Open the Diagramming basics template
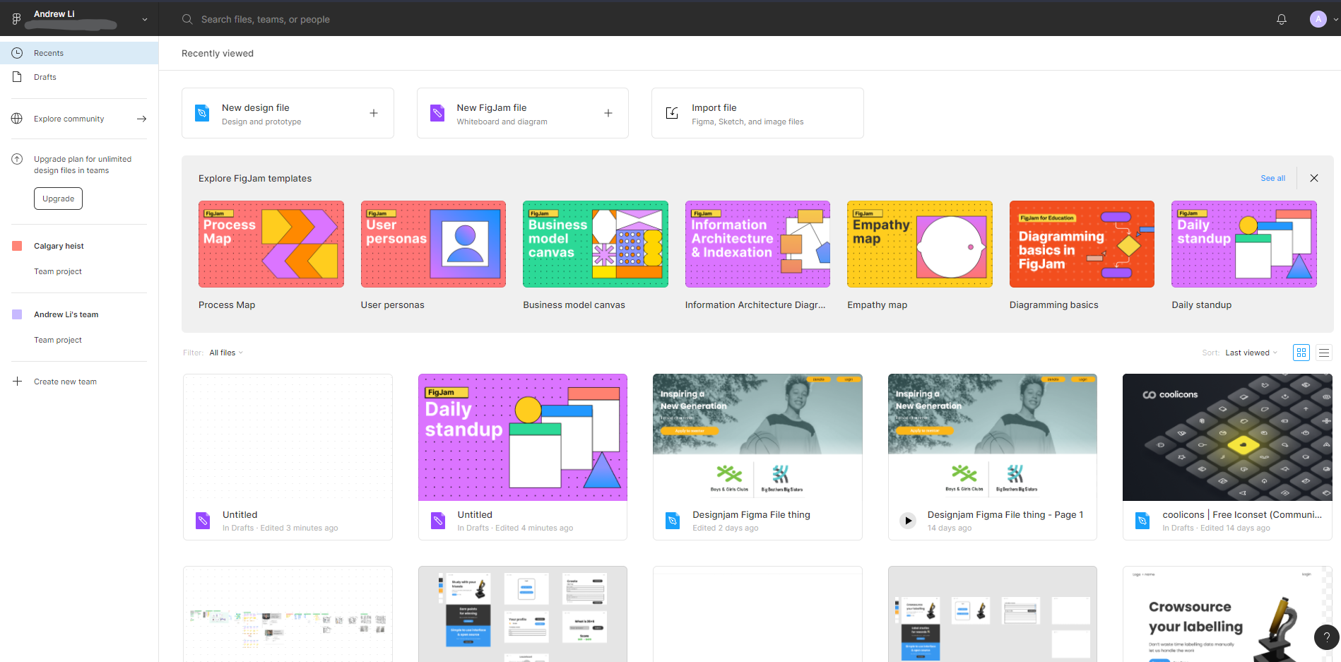1341x662 pixels. point(1082,244)
